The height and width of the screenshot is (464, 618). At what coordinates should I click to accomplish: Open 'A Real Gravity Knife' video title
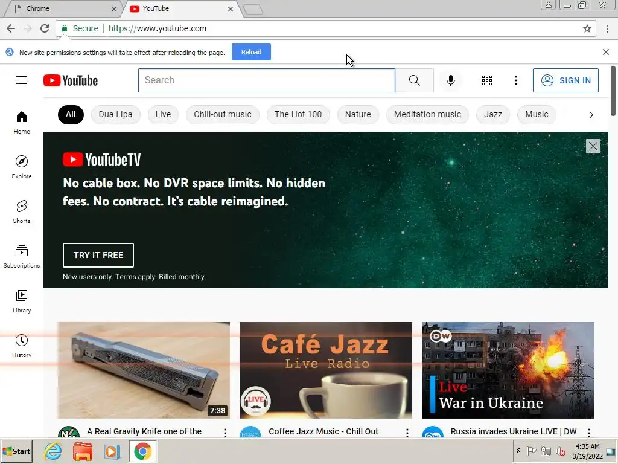coord(144,431)
